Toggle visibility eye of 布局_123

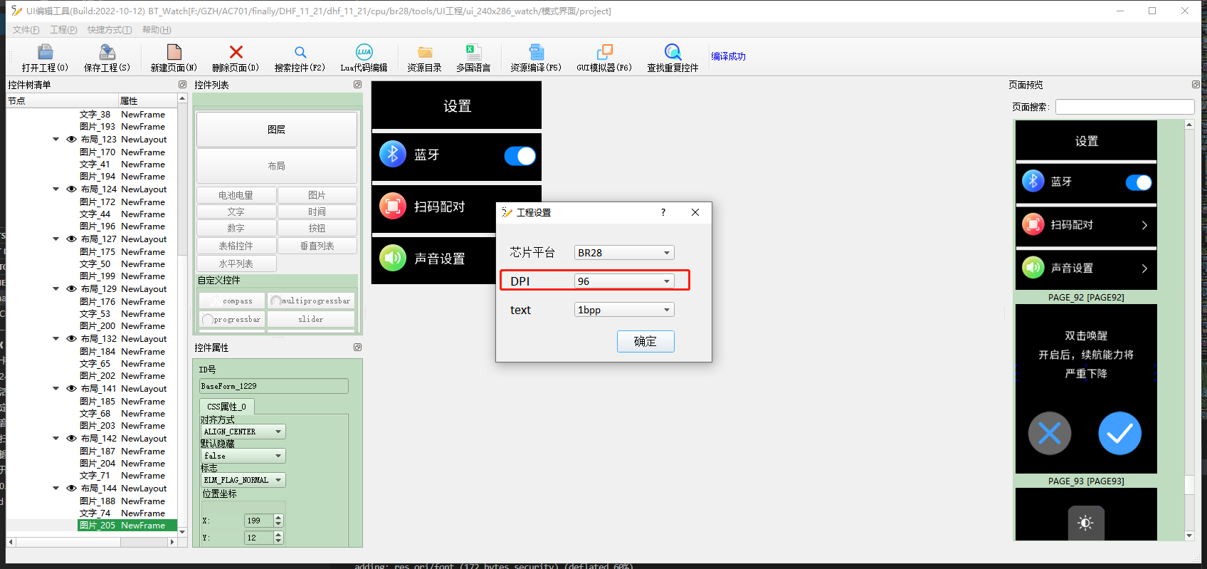[x=71, y=140]
